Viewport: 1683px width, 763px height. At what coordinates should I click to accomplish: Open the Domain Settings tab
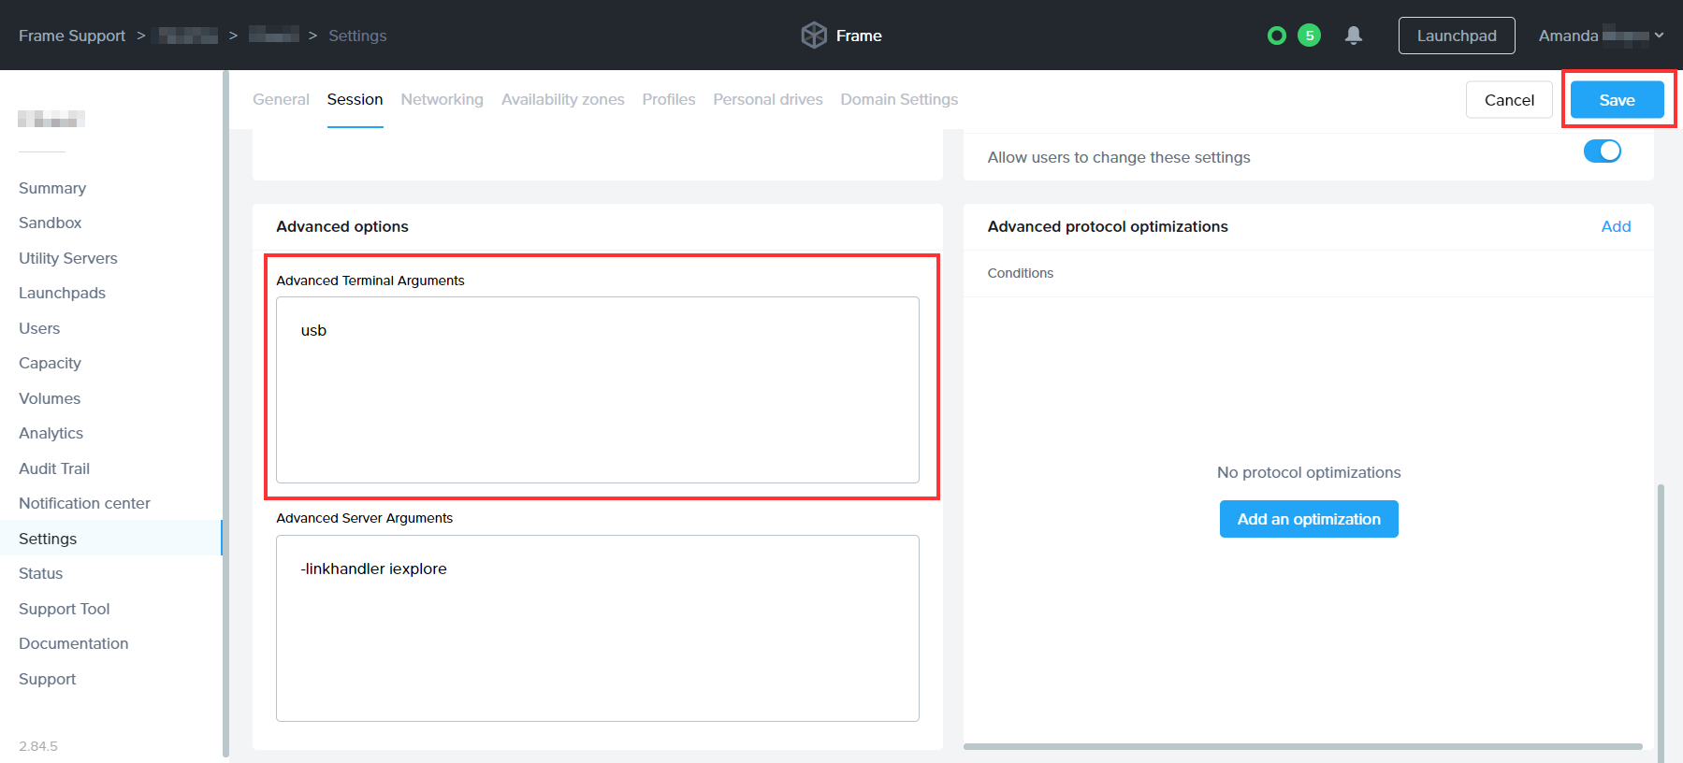[899, 99]
